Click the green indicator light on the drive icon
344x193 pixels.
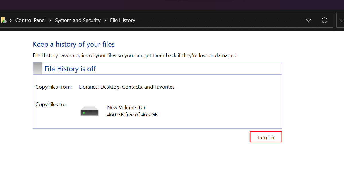tap(84, 114)
